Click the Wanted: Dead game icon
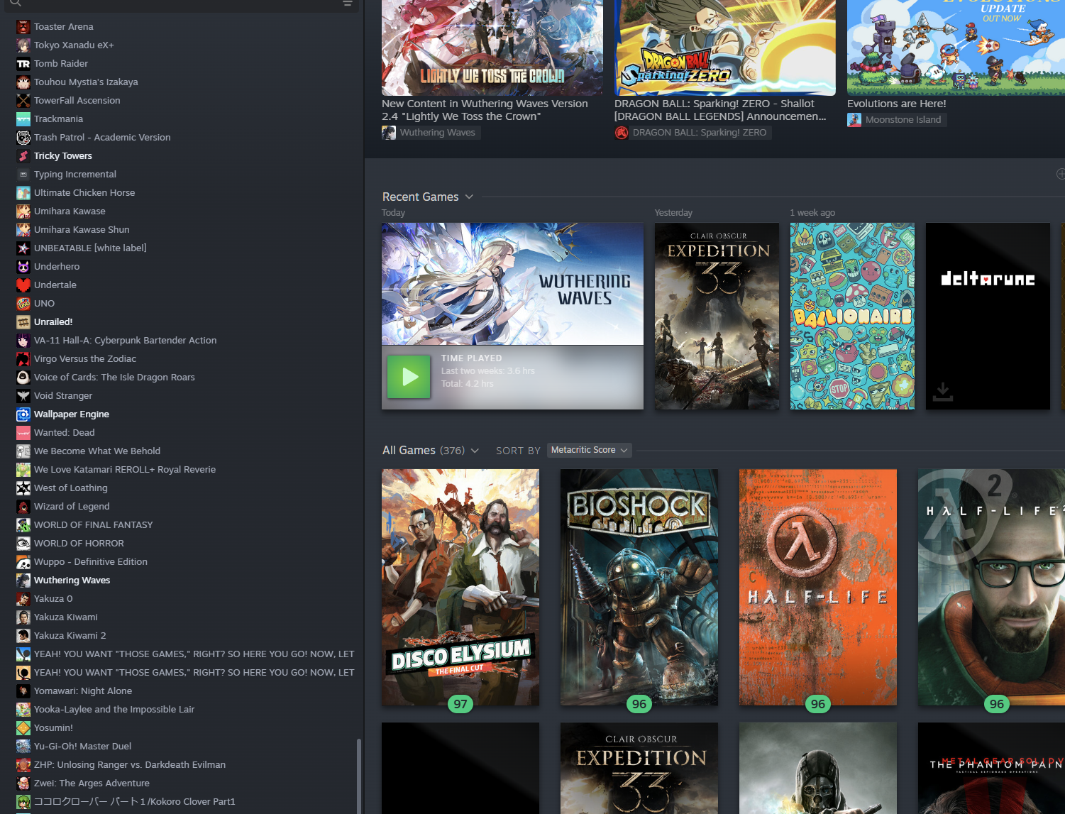Image resolution: width=1065 pixels, height=814 pixels. coord(23,433)
